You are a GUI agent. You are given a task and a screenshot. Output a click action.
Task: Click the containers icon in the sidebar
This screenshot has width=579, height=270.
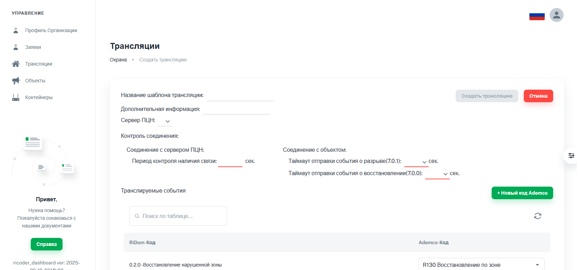[x=16, y=97]
